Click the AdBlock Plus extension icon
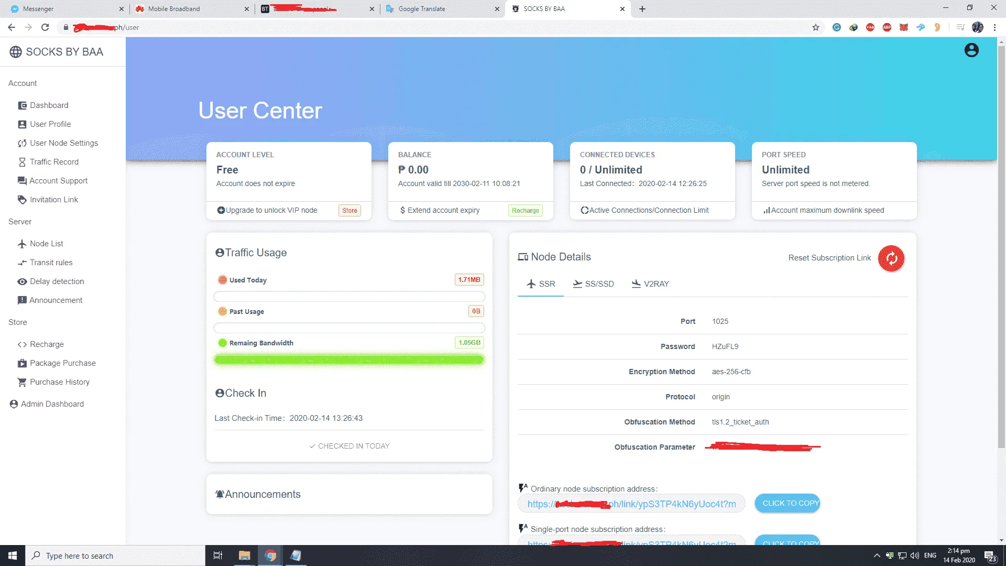The height and width of the screenshot is (566, 1006). [887, 27]
